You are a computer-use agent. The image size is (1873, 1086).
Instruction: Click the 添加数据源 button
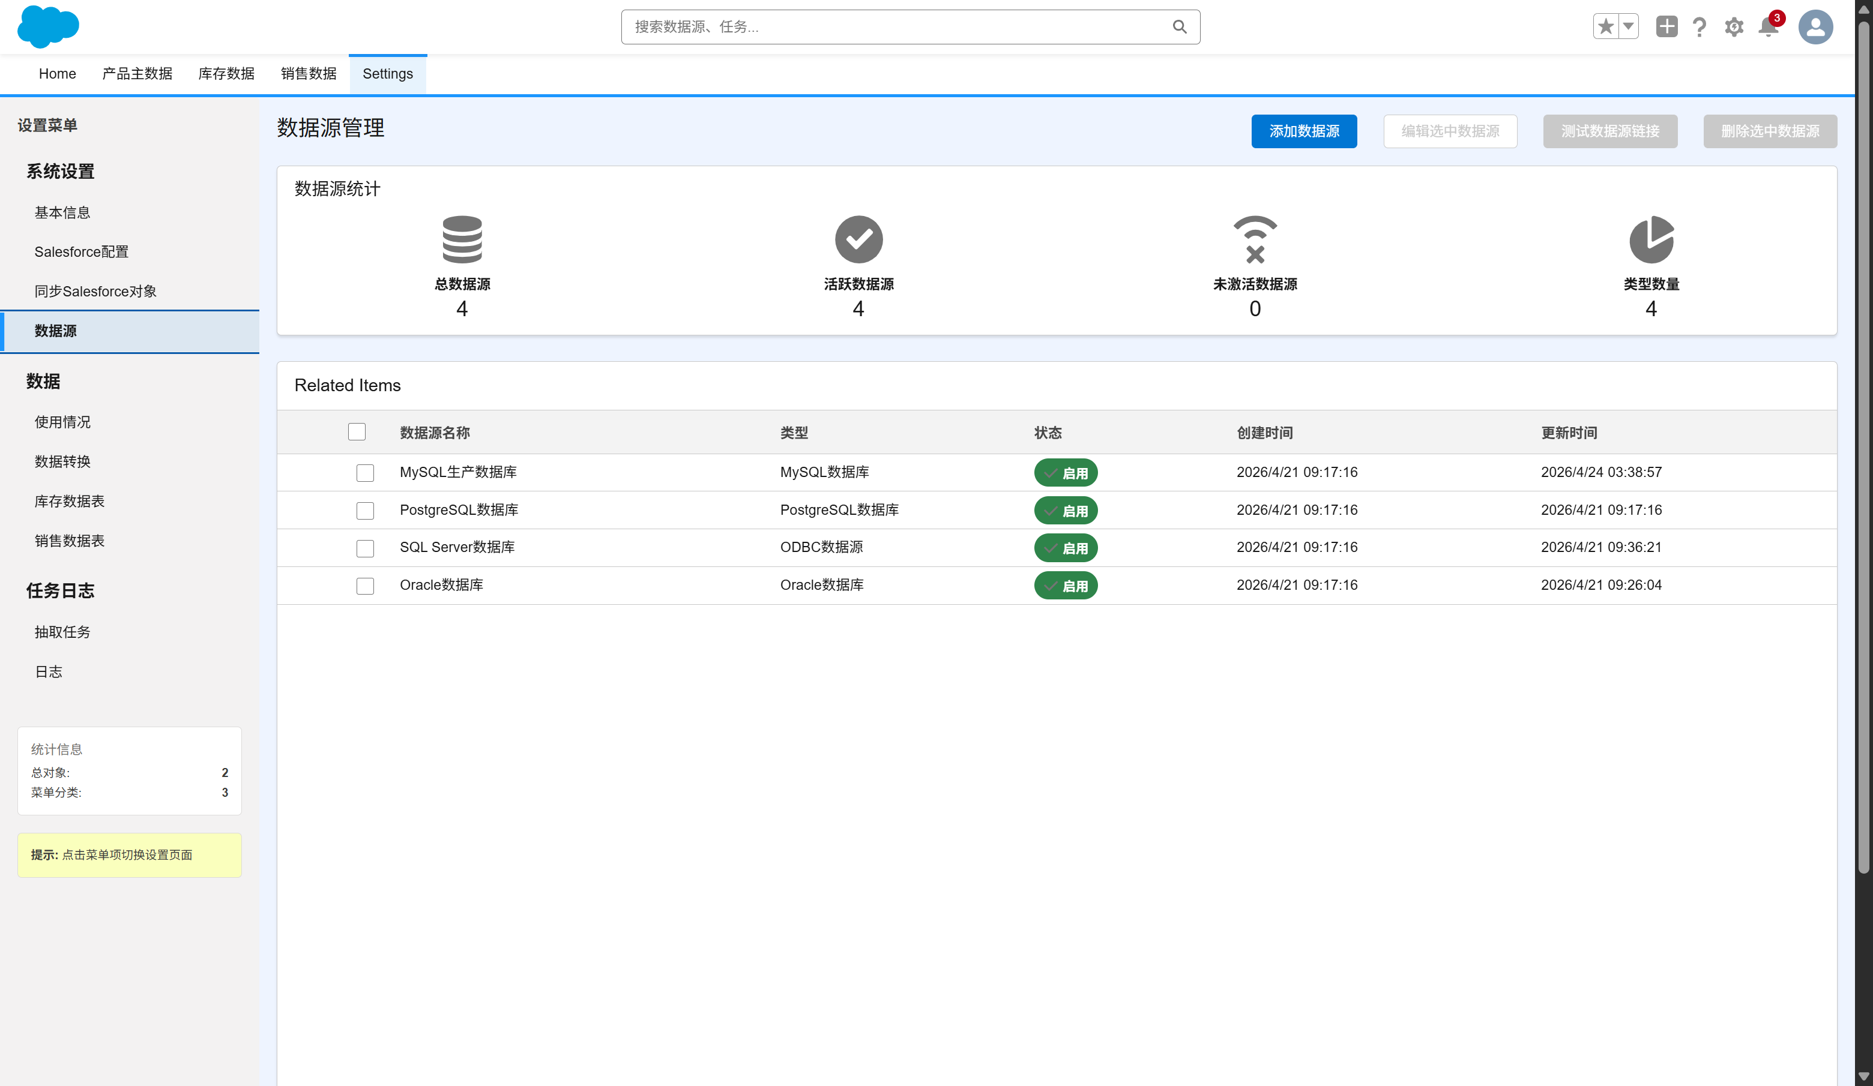coord(1304,131)
